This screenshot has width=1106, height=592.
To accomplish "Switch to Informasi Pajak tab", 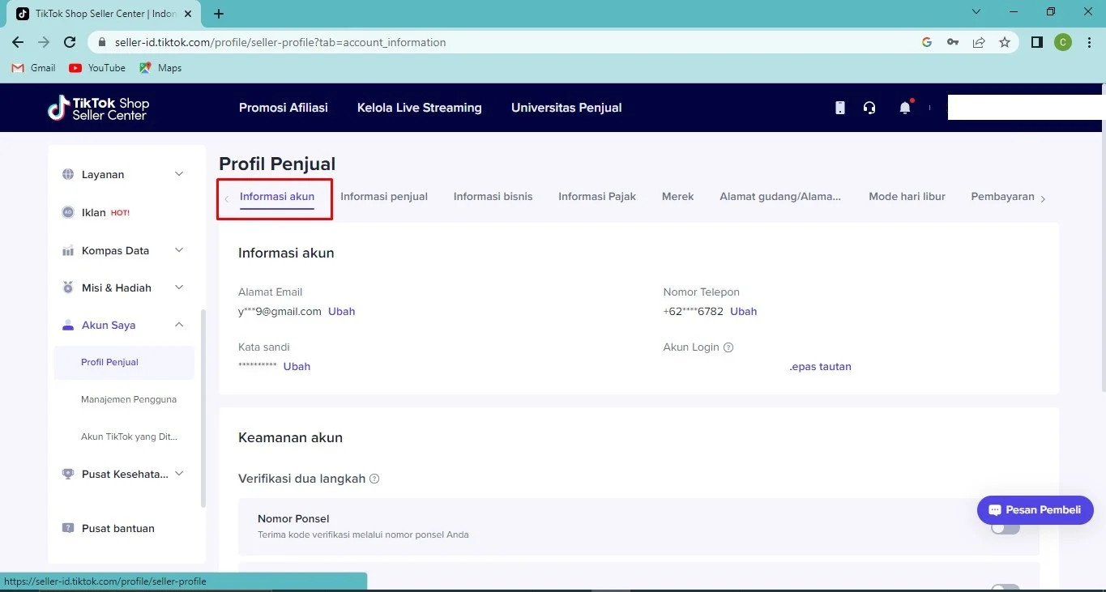I will pos(597,197).
